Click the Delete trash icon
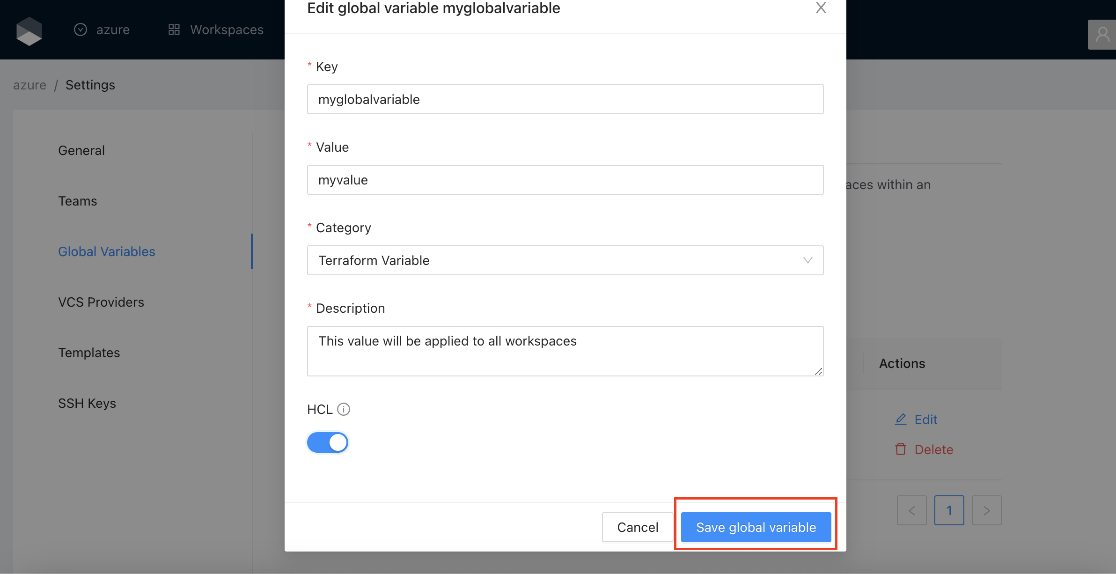 pyautogui.click(x=901, y=449)
